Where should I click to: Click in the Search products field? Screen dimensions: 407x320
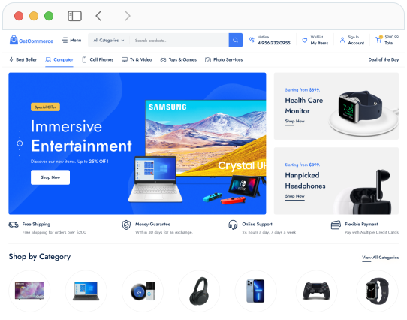click(x=179, y=41)
